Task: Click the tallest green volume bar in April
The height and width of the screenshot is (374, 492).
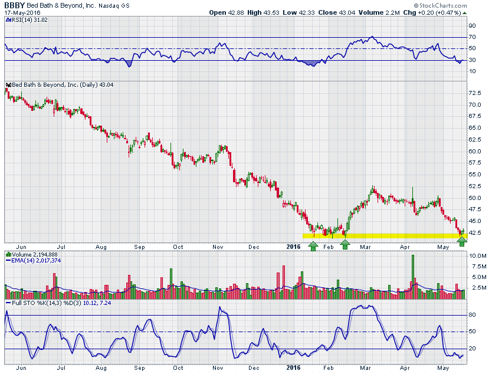Action: click(x=412, y=277)
